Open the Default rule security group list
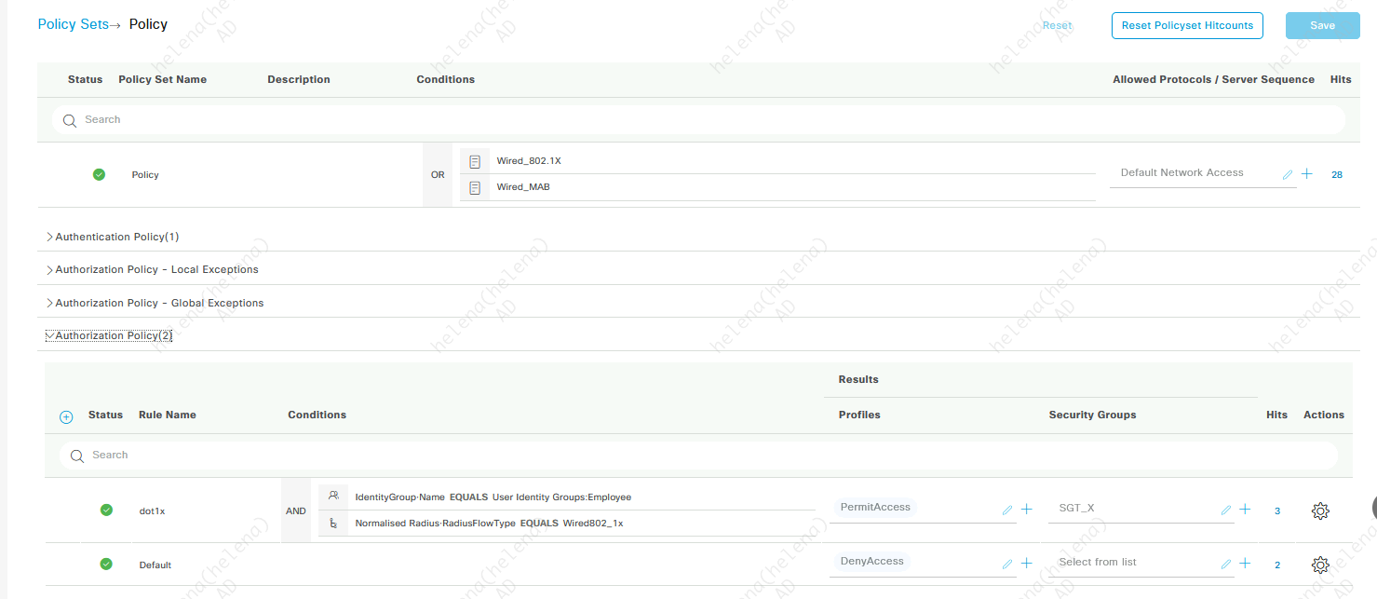The image size is (1377, 599). 1134,563
